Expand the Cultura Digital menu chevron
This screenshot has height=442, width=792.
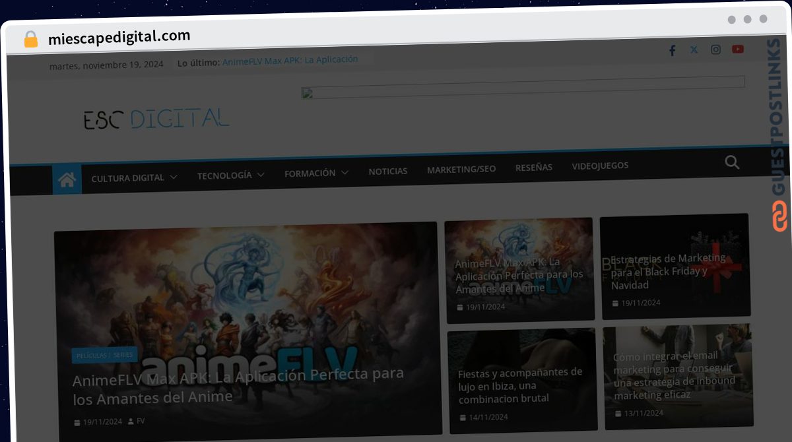(174, 177)
